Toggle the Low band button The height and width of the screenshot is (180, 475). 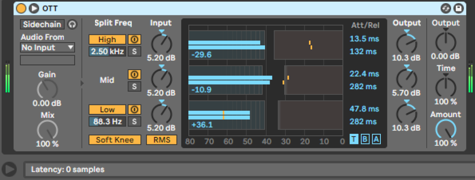coord(107,109)
